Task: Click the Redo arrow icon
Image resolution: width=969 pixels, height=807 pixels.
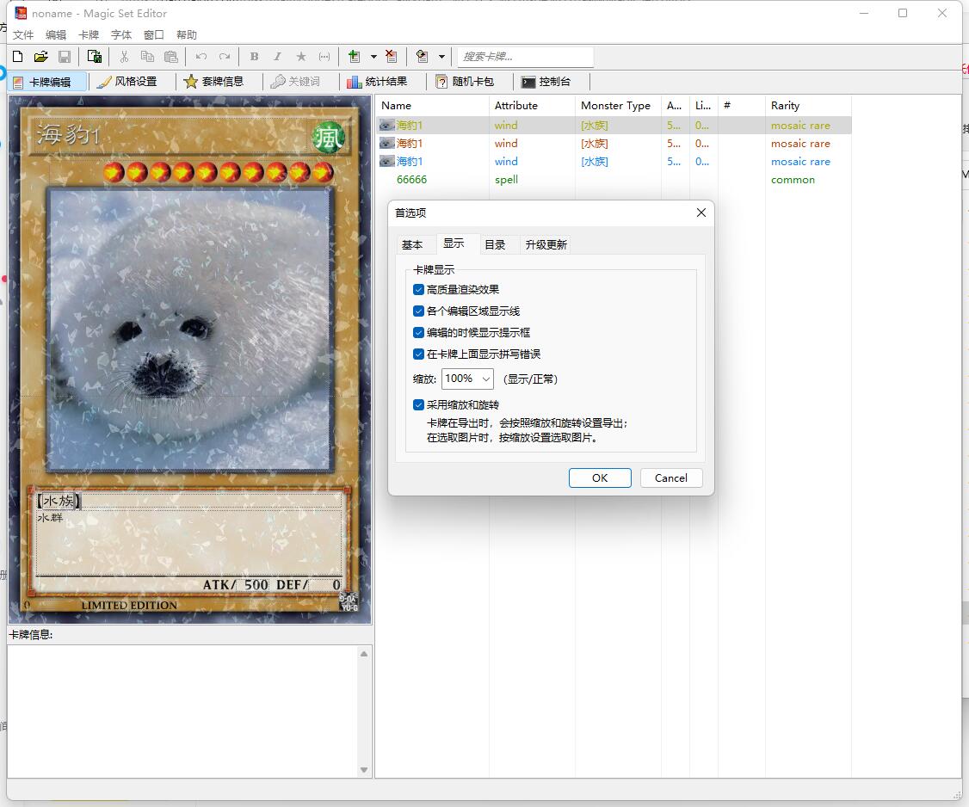Action: click(x=225, y=57)
